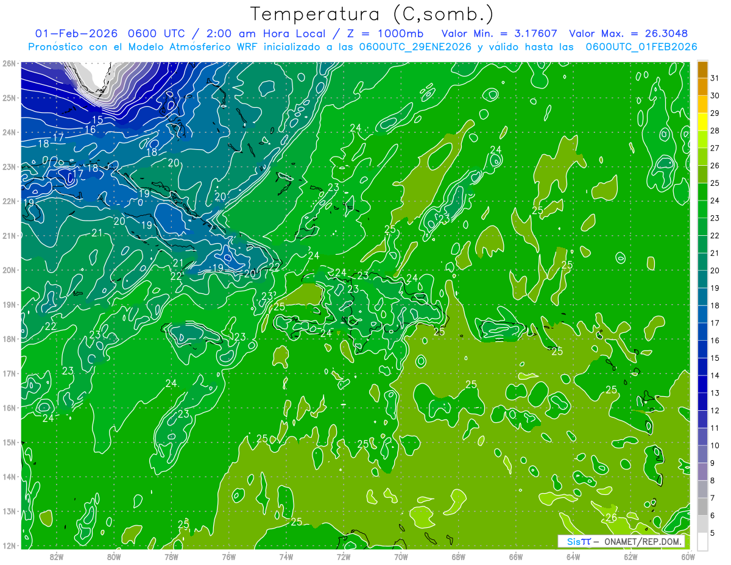731x565 pixels.
Task: Click the color bar tick label 10
Action: [x=715, y=446]
